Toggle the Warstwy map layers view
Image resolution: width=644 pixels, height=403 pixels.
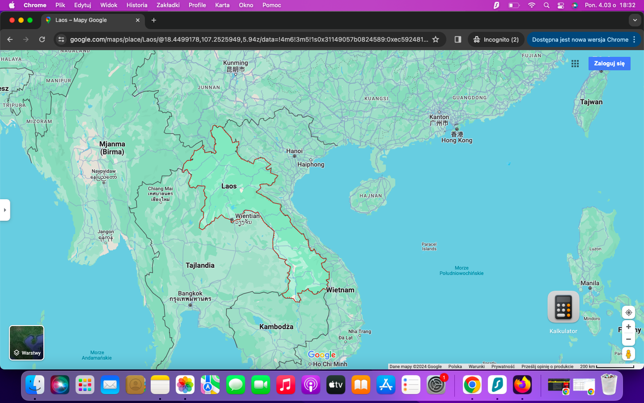[x=26, y=343]
